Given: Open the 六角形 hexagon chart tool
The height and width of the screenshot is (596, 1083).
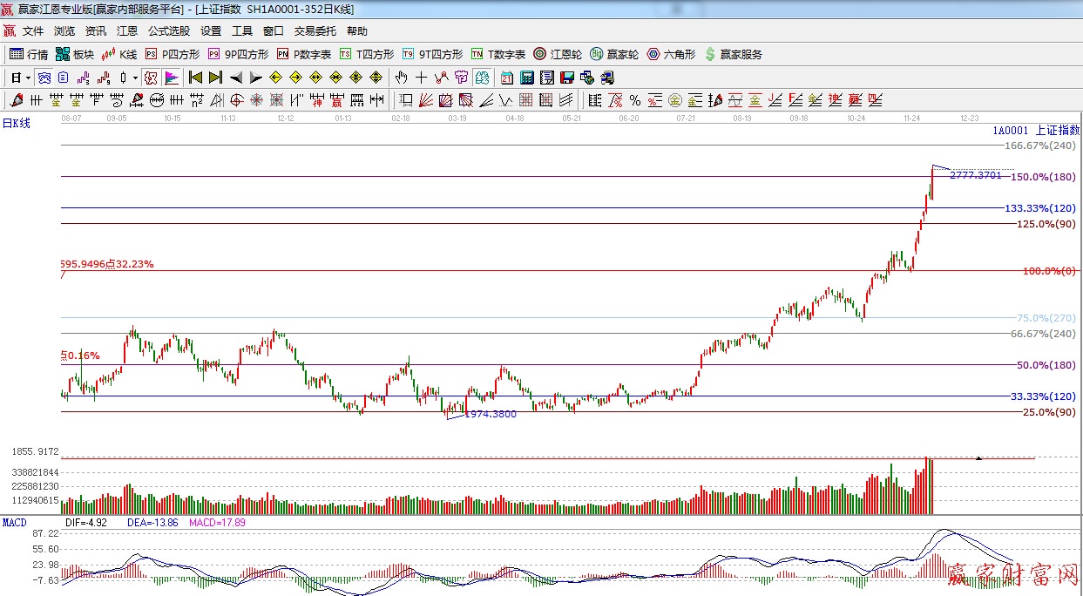Looking at the screenshot, I should [671, 54].
